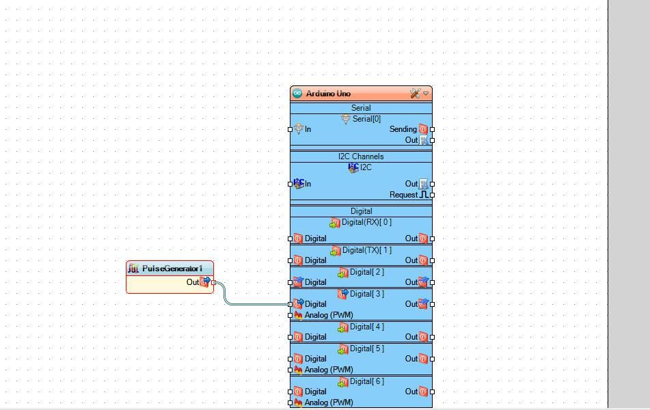This screenshot has width=650, height=410.
Task: Click the Serial[0] In pin icon
Action: pos(299,129)
